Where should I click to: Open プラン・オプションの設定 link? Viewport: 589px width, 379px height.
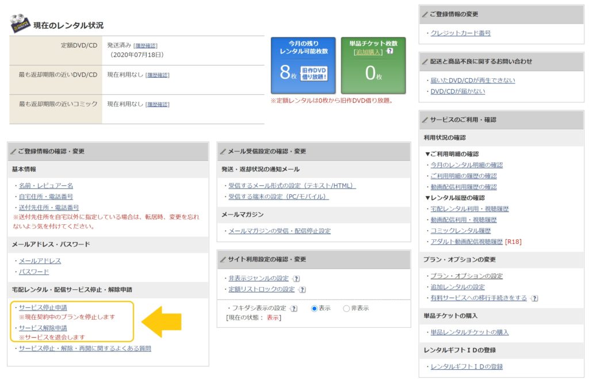tap(466, 276)
